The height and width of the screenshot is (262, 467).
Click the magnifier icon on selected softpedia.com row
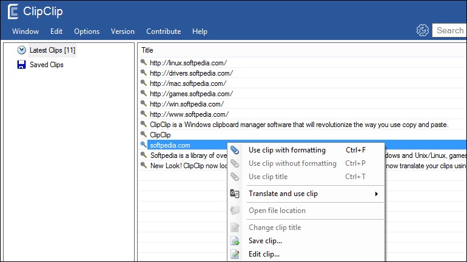[x=144, y=145]
